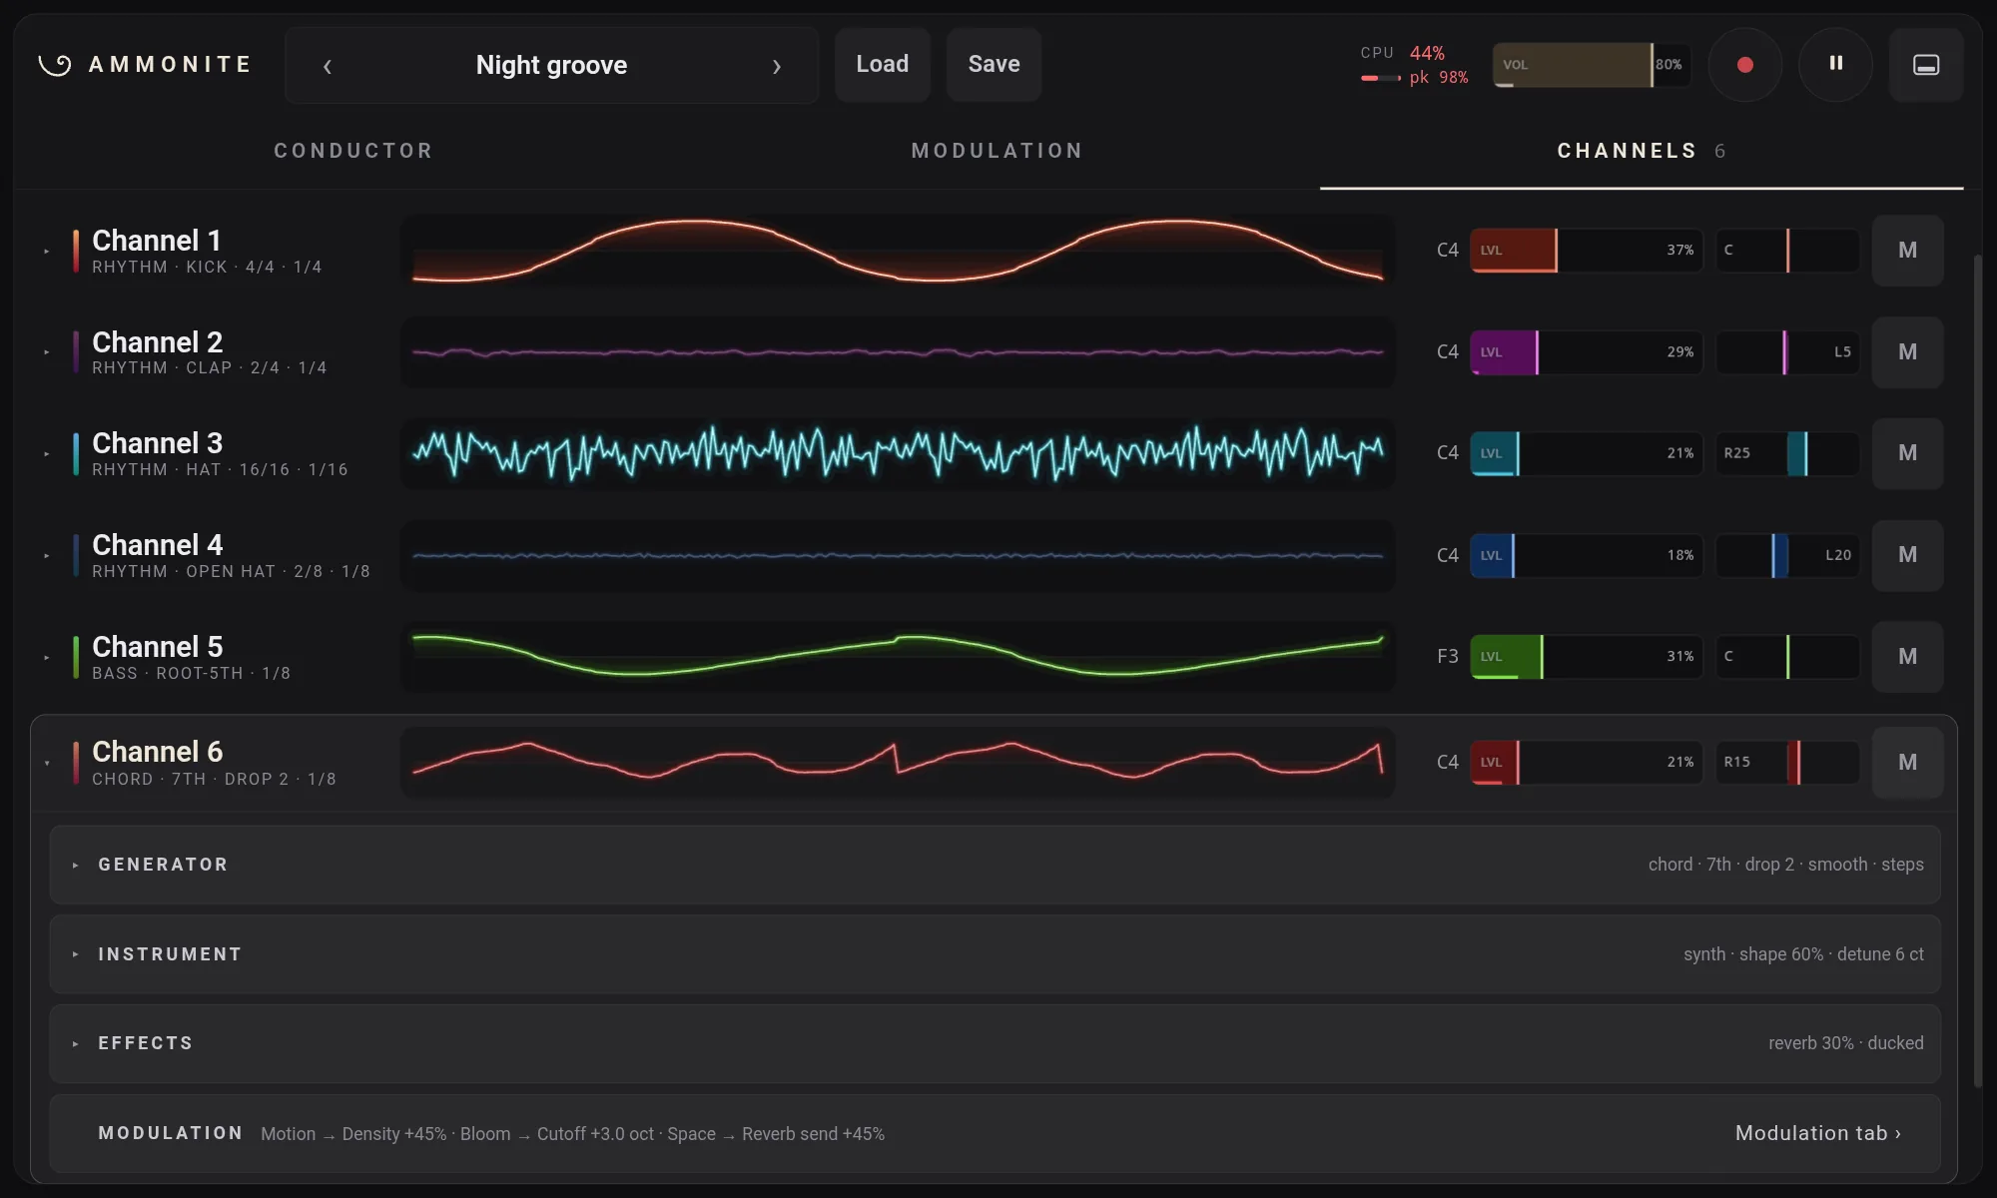The image size is (1997, 1198).
Task: Open the Night groove preset name
Action: pyautogui.click(x=551, y=65)
